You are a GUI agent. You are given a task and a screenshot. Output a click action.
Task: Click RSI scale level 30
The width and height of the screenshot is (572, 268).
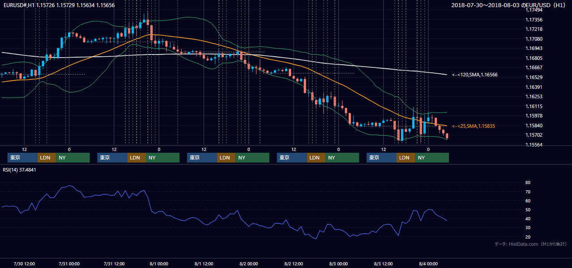(528, 228)
